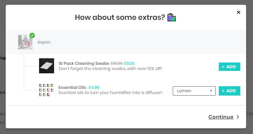Click the 10 Pack Cleaning Swabs title

(x=84, y=63)
